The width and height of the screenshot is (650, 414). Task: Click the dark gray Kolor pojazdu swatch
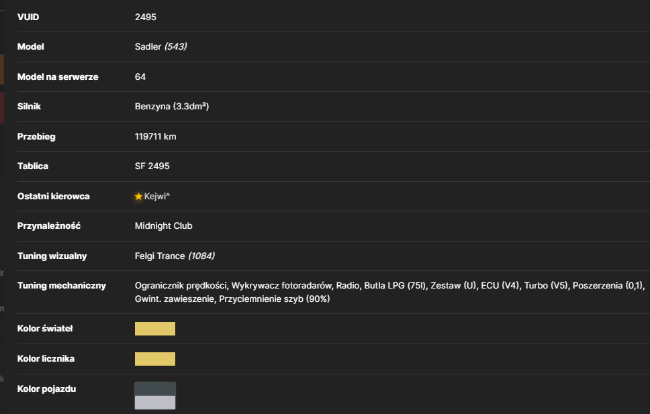(x=155, y=389)
